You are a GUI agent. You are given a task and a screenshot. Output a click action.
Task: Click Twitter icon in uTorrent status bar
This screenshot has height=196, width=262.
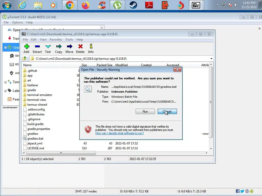242,191
